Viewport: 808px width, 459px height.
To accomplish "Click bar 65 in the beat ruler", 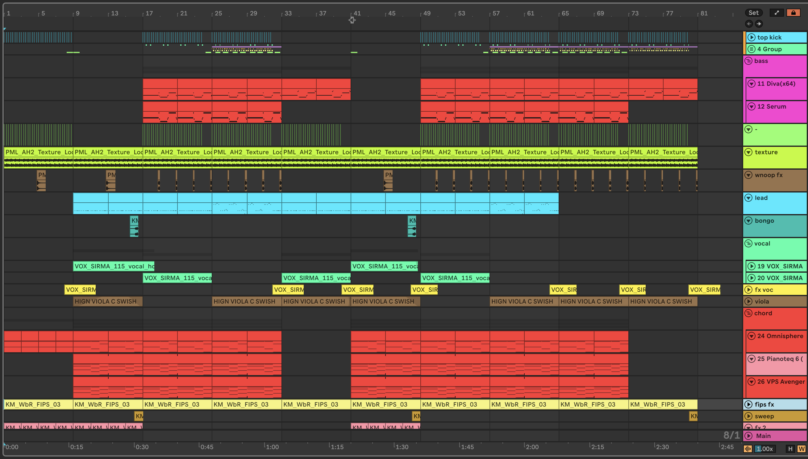I will pos(565,13).
